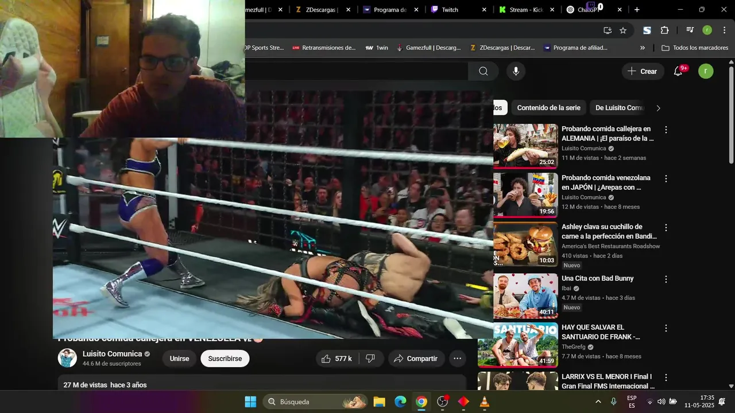Image resolution: width=735 pixels, height=413 pixels.
Task: Open Luisito Comunica channel name link
Action: coord(112,354)
